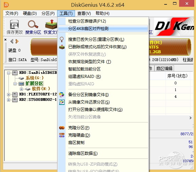The image size is (196, 172).
Task: Click the Save Changes (保存更改) toolbar icon
Action: (x=15, y=24)
